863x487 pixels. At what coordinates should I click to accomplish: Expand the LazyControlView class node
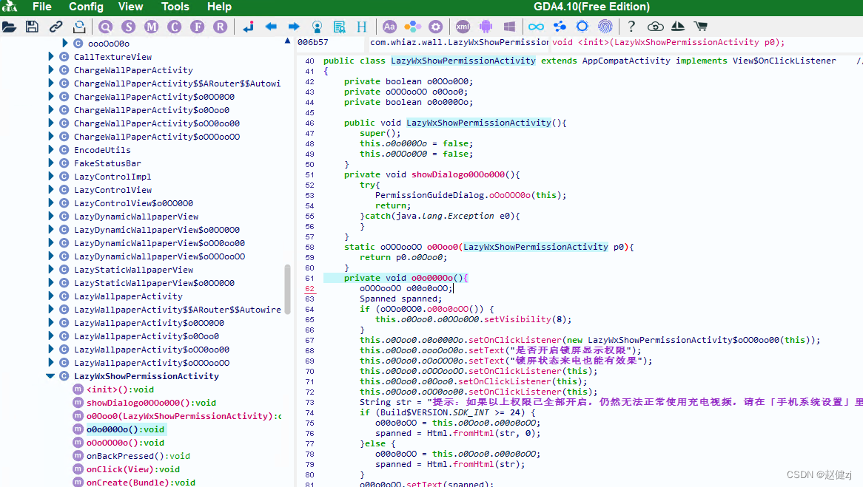coord(50,190)
